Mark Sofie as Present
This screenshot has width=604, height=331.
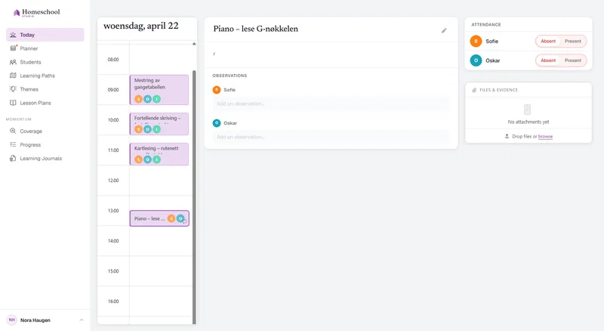click(x=573, y=42)
